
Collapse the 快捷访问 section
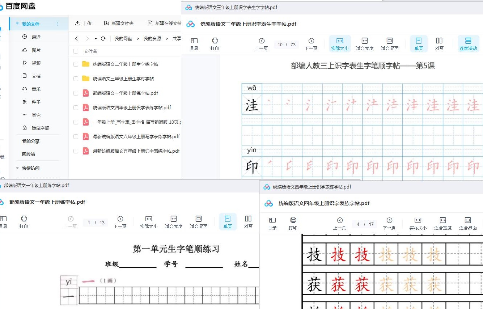[x=17, y=168]
